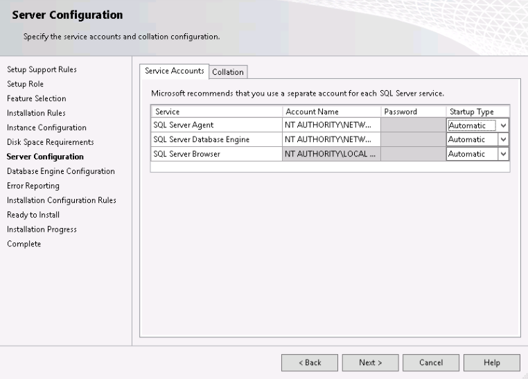Select Instance Configuration step in sidebar
The width and height of the screenshot is (528, 379).
tap(46, 127)
